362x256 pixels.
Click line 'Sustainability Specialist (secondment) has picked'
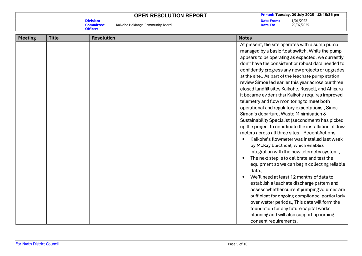tap(292, 120)
